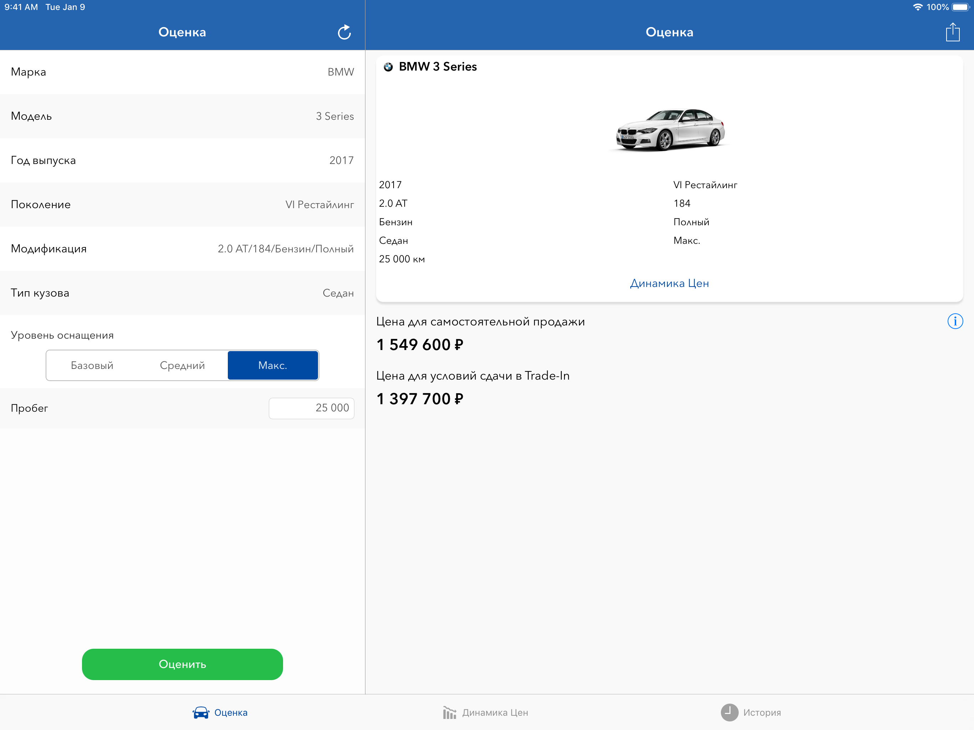
Task: Open the price info circle icon
Action: 955,321
